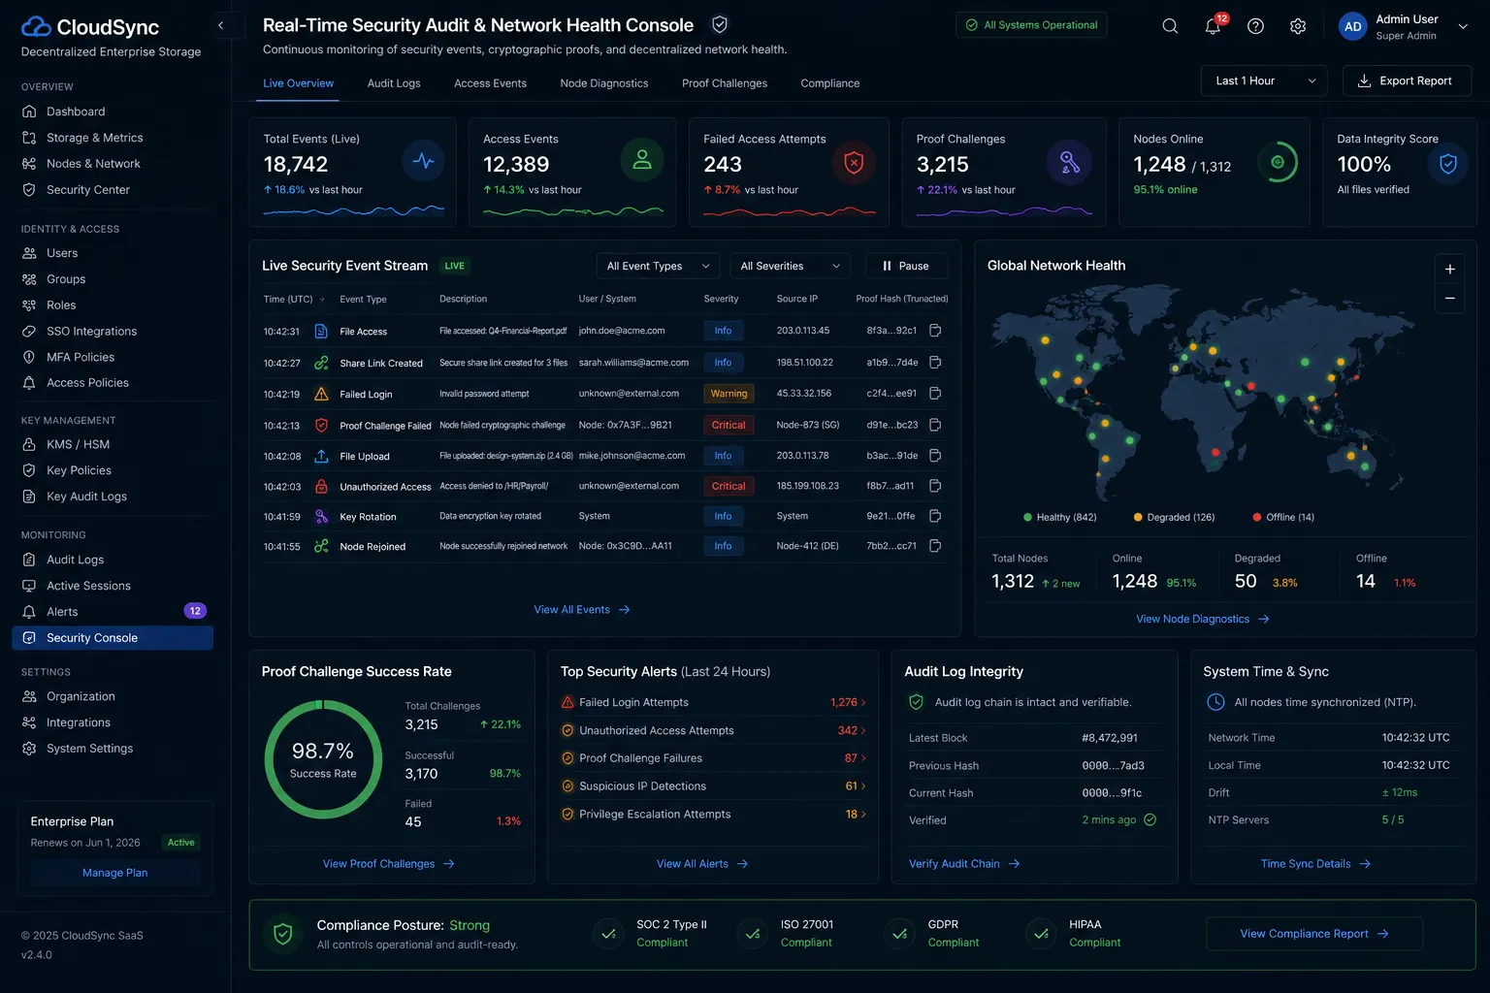
Task: Expand Privilege Escalation Attempts alert row
Action: pyautogui.click(x=713, y=815)
